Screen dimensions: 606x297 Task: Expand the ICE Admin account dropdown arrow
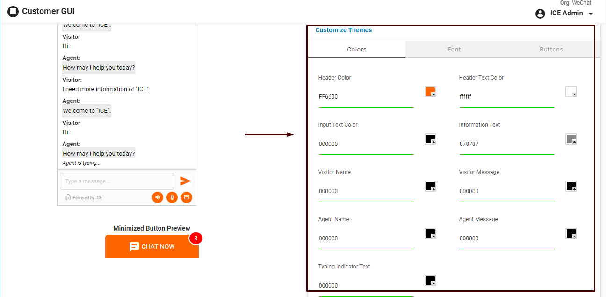[591, 14]
